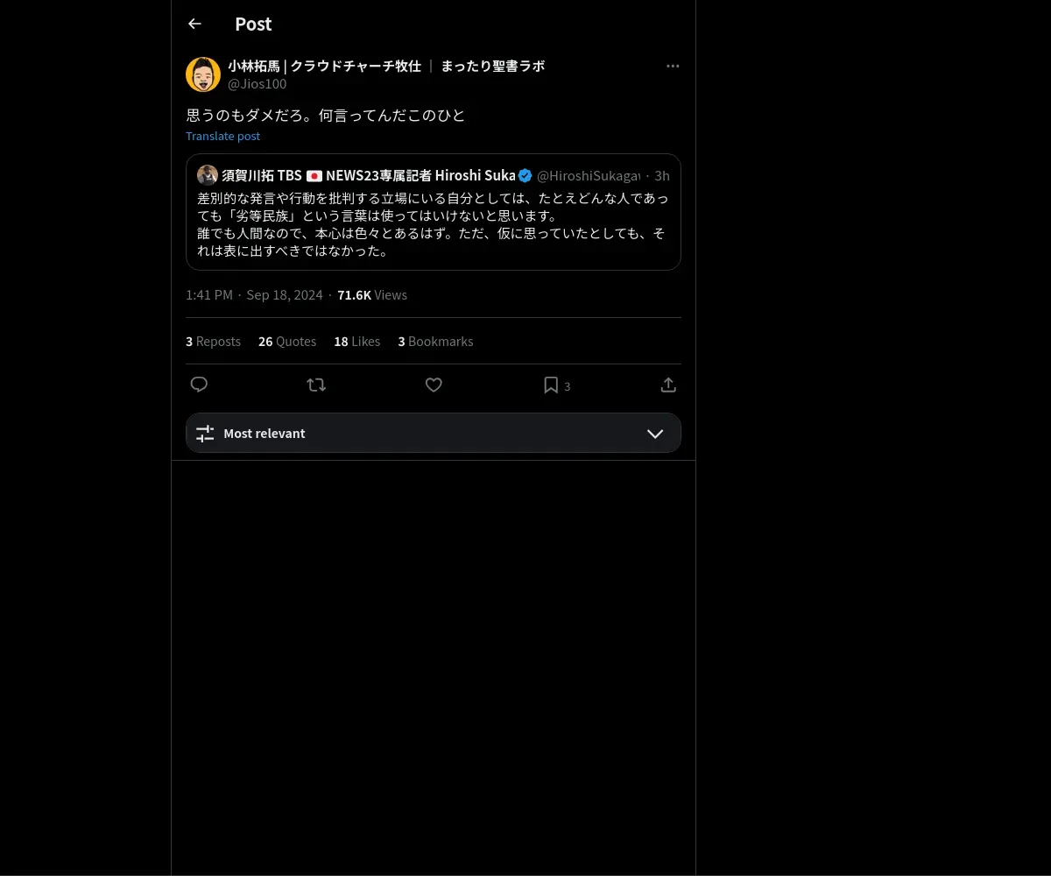This screenshot has height=876, width=1051.
Task: Open the author's cartoon avatar profile
Action: pyautogui.click(x=203, y=74)
